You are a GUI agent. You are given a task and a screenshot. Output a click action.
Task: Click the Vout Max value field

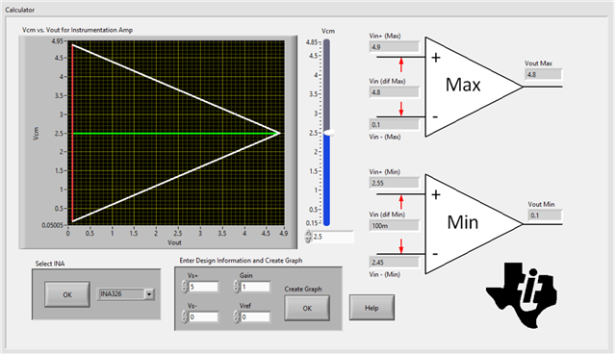pyautogui.click(x=543, y=75)
